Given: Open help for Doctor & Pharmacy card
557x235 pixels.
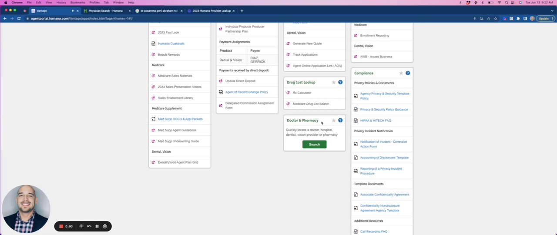Looking at the screenshot, I should 340,121.
